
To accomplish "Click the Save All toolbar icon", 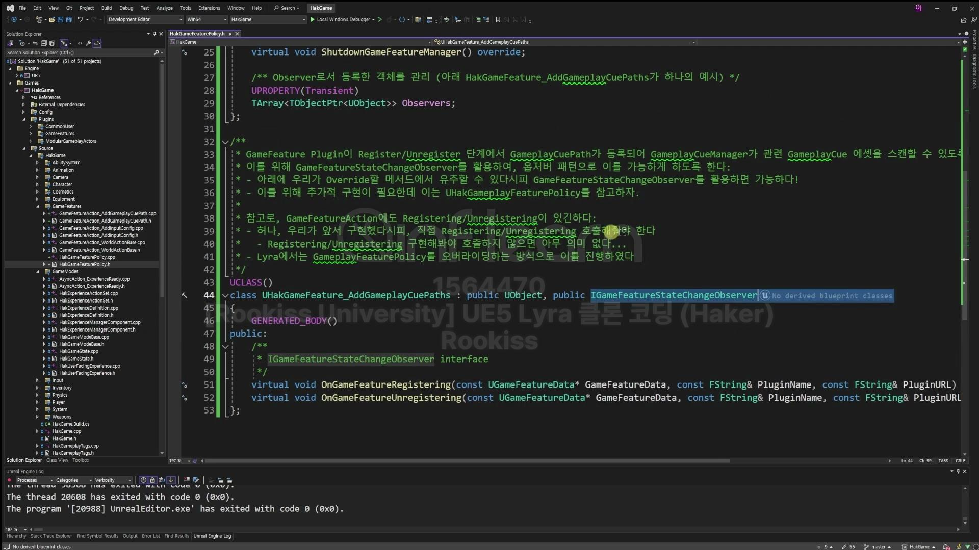I will (69, 20).
